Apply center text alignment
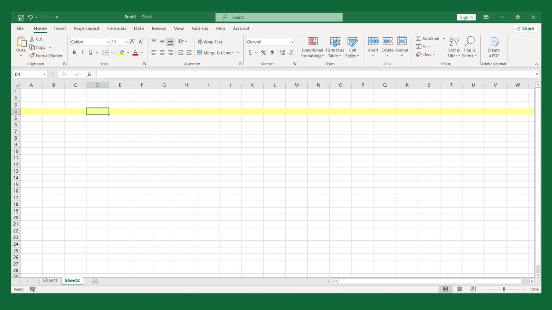Screen dimensions: 552x310 pyautogui.click(x=161, y=52)
